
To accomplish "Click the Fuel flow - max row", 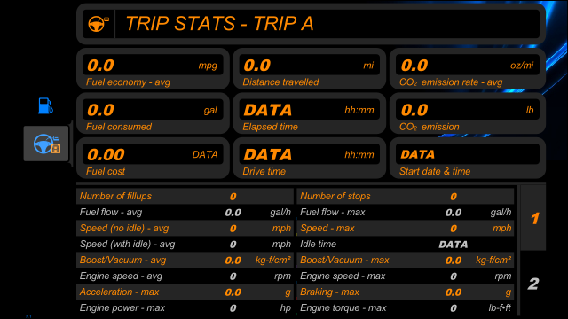I will 406,212.
